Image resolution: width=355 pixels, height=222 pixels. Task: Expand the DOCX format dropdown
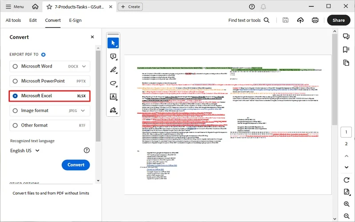[x=84, y=66]
